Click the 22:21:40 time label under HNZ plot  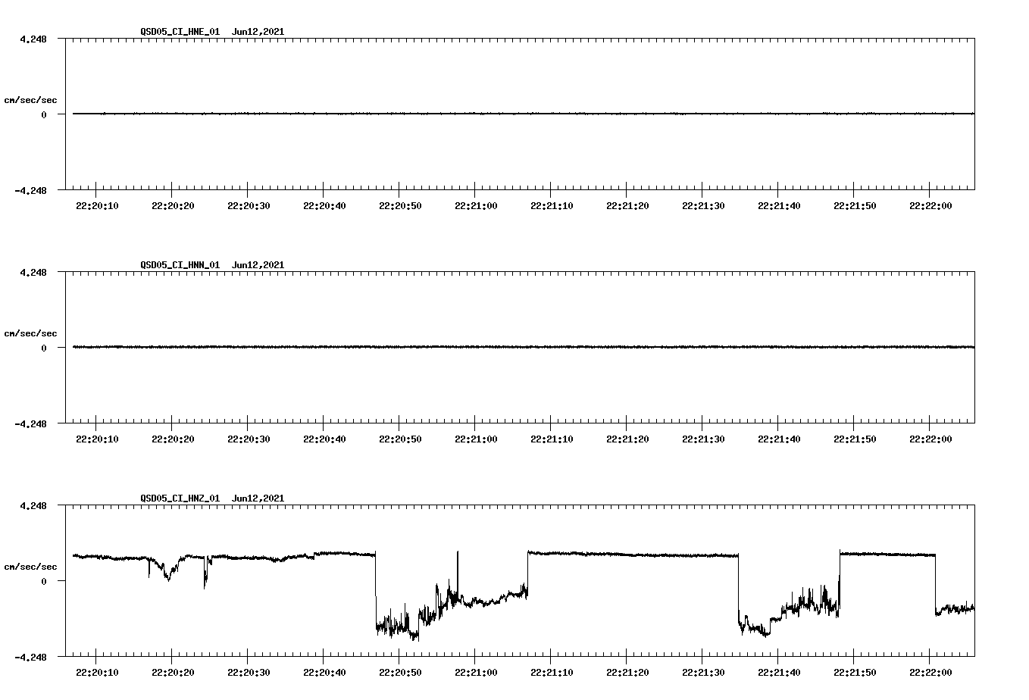[x=779, y=673]
